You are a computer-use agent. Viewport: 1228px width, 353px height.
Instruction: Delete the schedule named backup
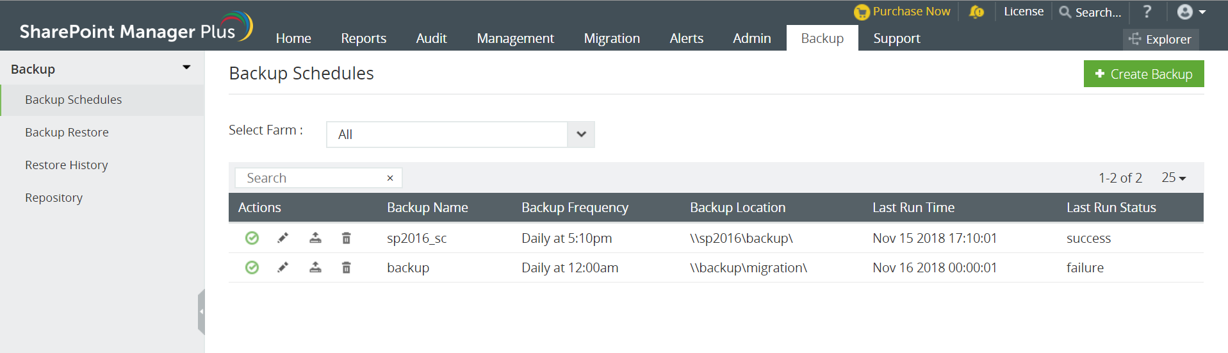click(x=346, y=268)
